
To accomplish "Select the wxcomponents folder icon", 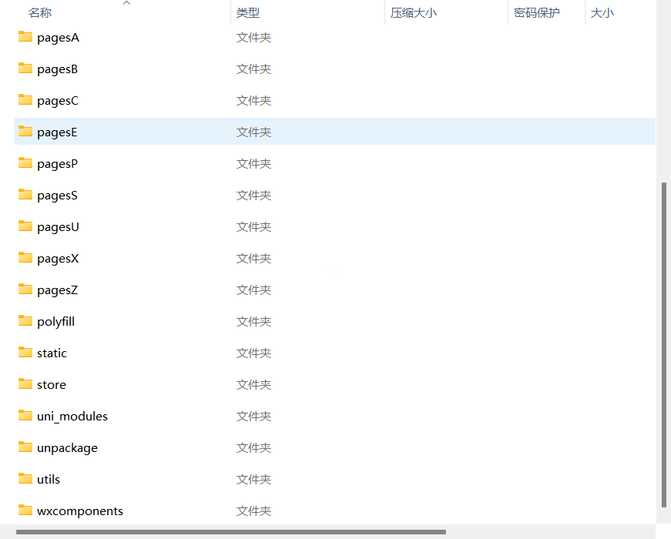I will point(25,511).
